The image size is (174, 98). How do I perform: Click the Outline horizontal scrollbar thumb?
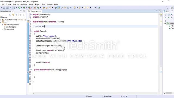(x=169, y=93)
